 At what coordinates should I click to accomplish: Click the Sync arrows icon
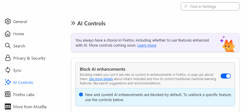pos(8,70)
